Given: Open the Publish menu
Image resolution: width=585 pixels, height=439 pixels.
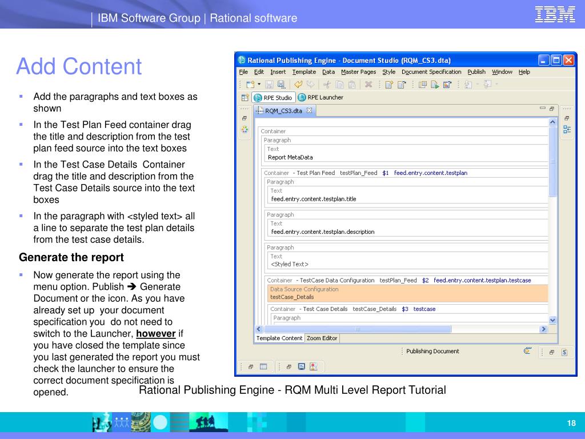Looking at the screenshot, I should point(476,72).
